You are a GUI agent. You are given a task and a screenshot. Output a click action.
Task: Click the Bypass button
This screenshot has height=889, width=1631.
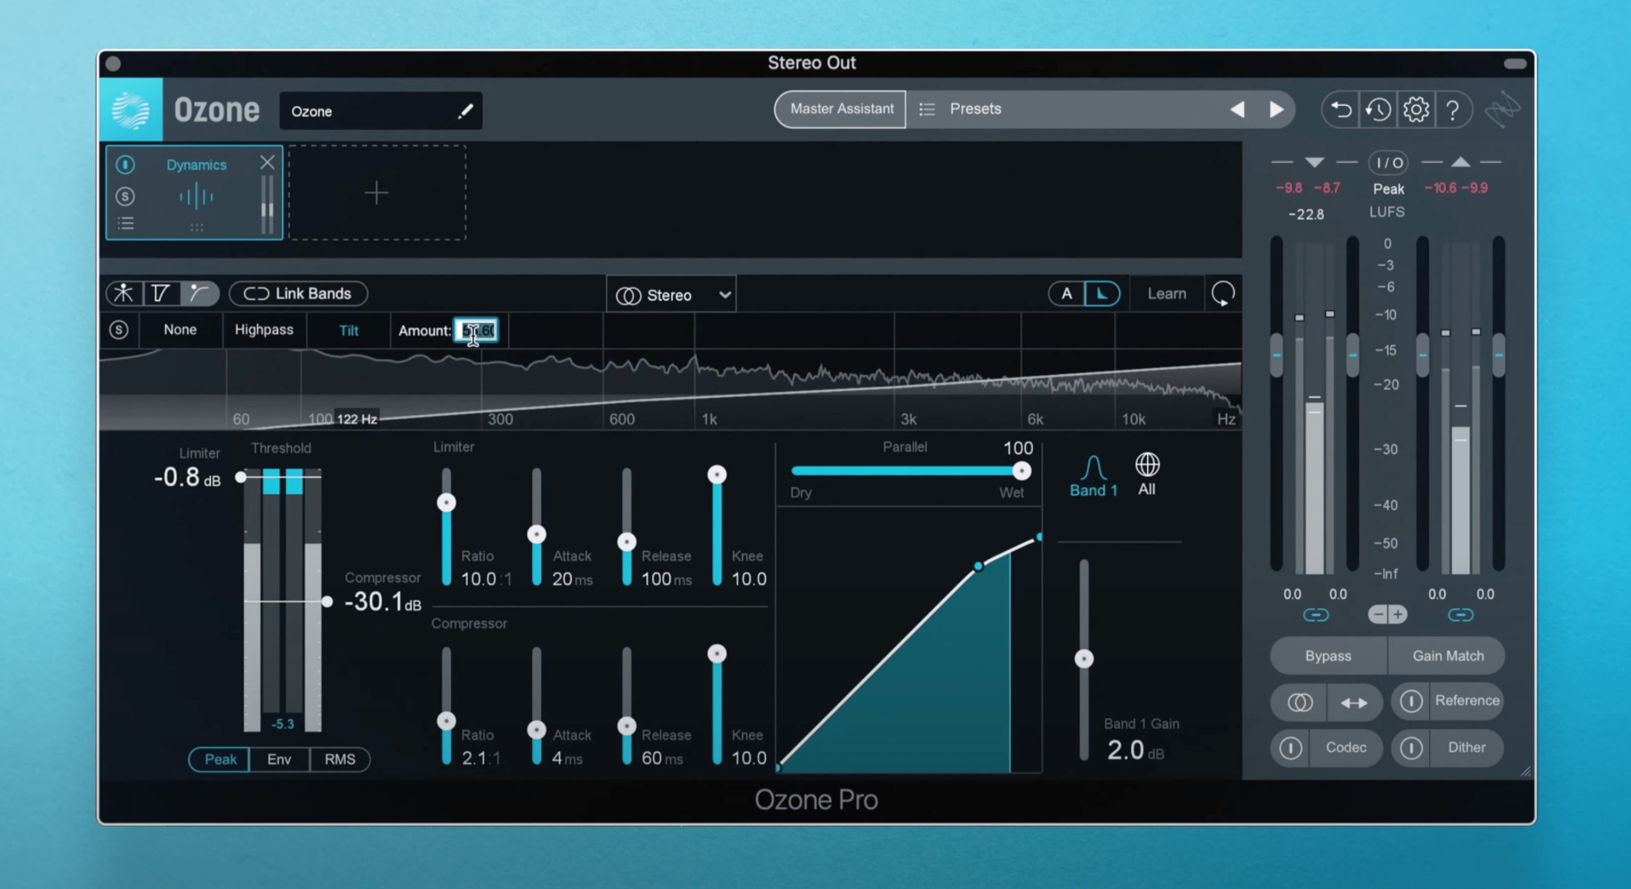point(1328,656)
